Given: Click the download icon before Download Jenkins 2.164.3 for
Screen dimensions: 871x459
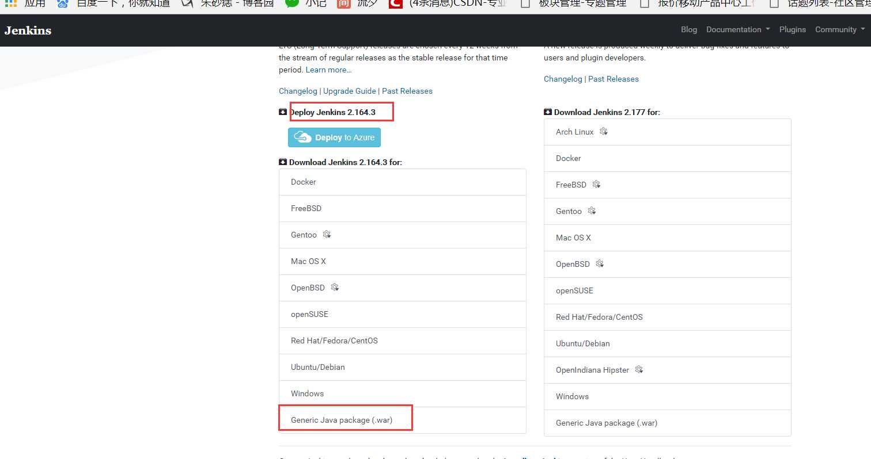Looking at the screenshot, I should coord(283,162).
